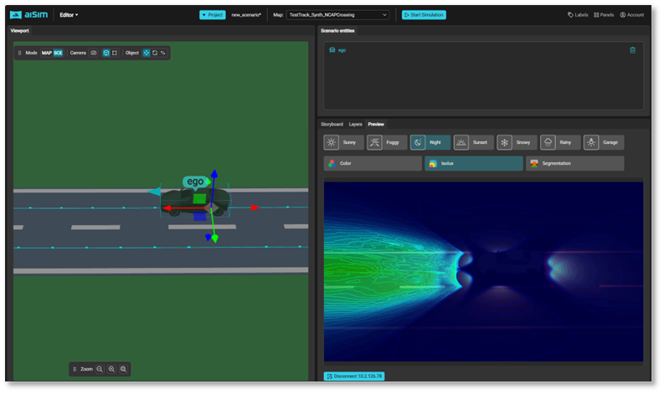Screen dimensions: 664x394
Task: Open the Map selection combo box
Action: (337, 15)
